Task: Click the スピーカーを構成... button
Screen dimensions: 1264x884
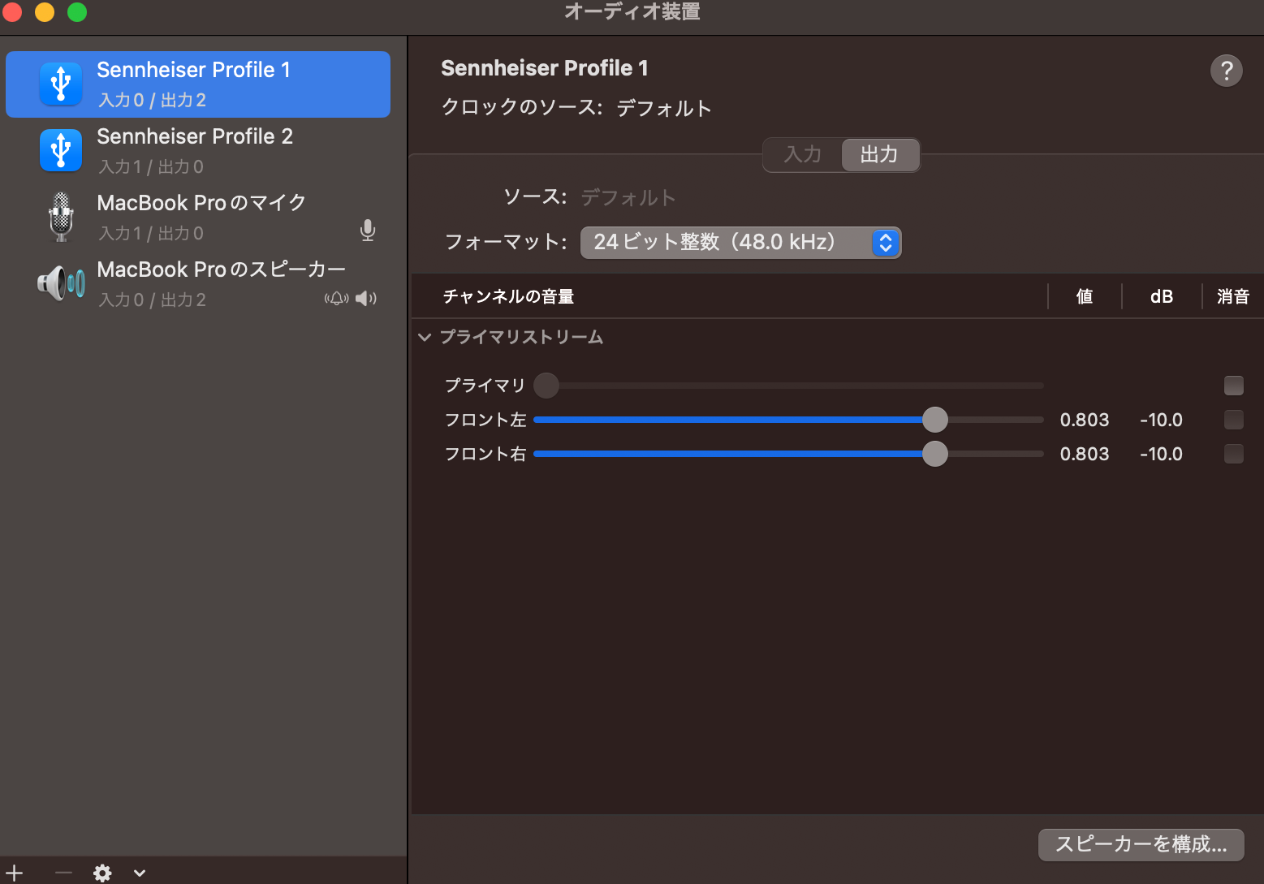Action: (1141, 844)
